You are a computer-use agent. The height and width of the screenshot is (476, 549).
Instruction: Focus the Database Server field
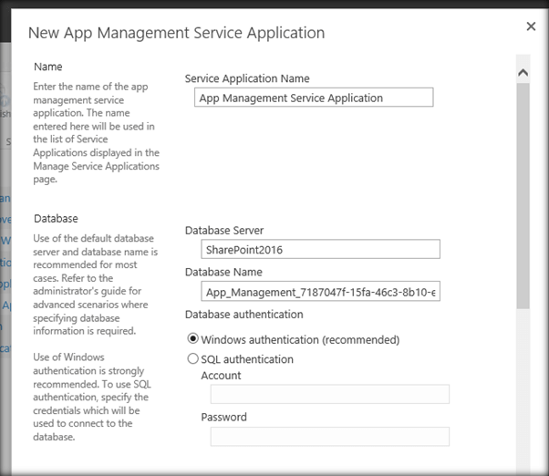320,249
